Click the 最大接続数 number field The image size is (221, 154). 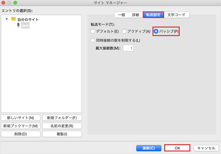pyautogui.click(x=128, y=48)
